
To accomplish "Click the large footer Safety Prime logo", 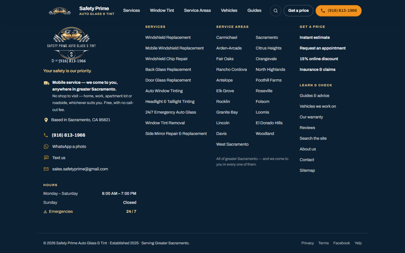I will pyautogui.click(x=71, y=45).
